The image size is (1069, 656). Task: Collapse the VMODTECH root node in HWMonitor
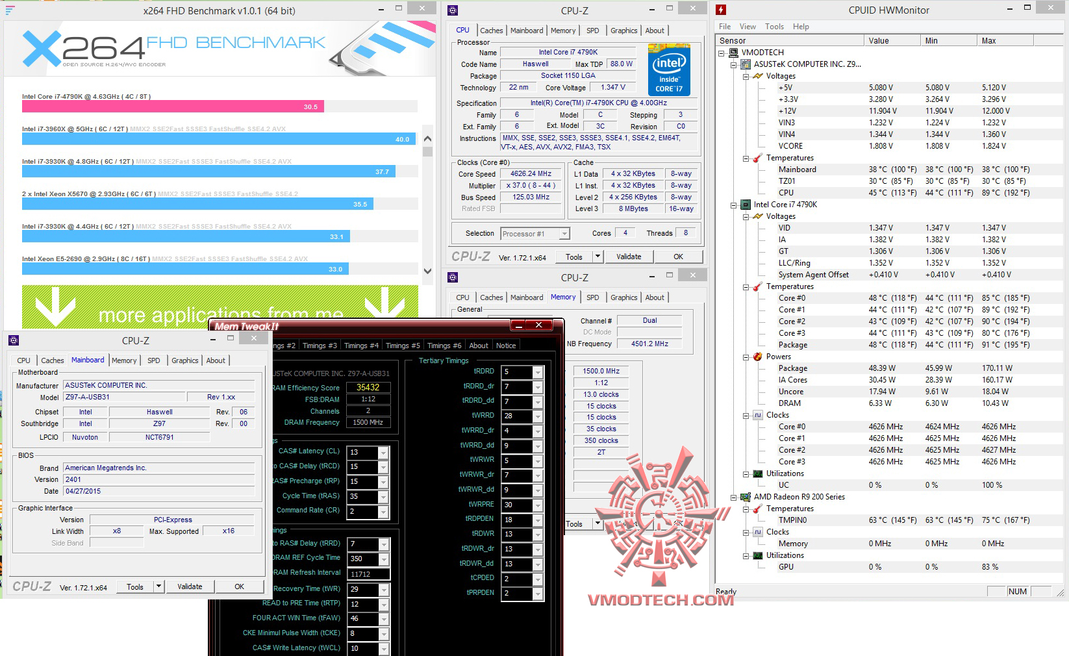[722, 53]
